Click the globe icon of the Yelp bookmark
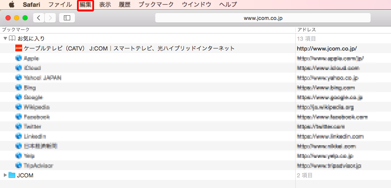 click(19, 156)
